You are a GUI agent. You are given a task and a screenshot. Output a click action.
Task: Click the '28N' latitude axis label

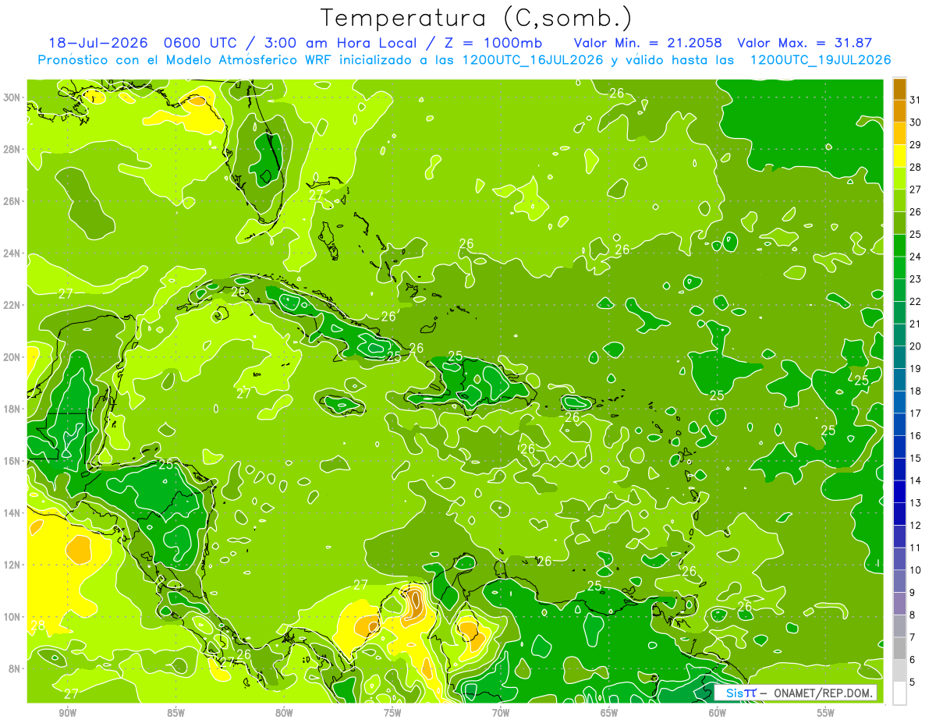(12, 149)
